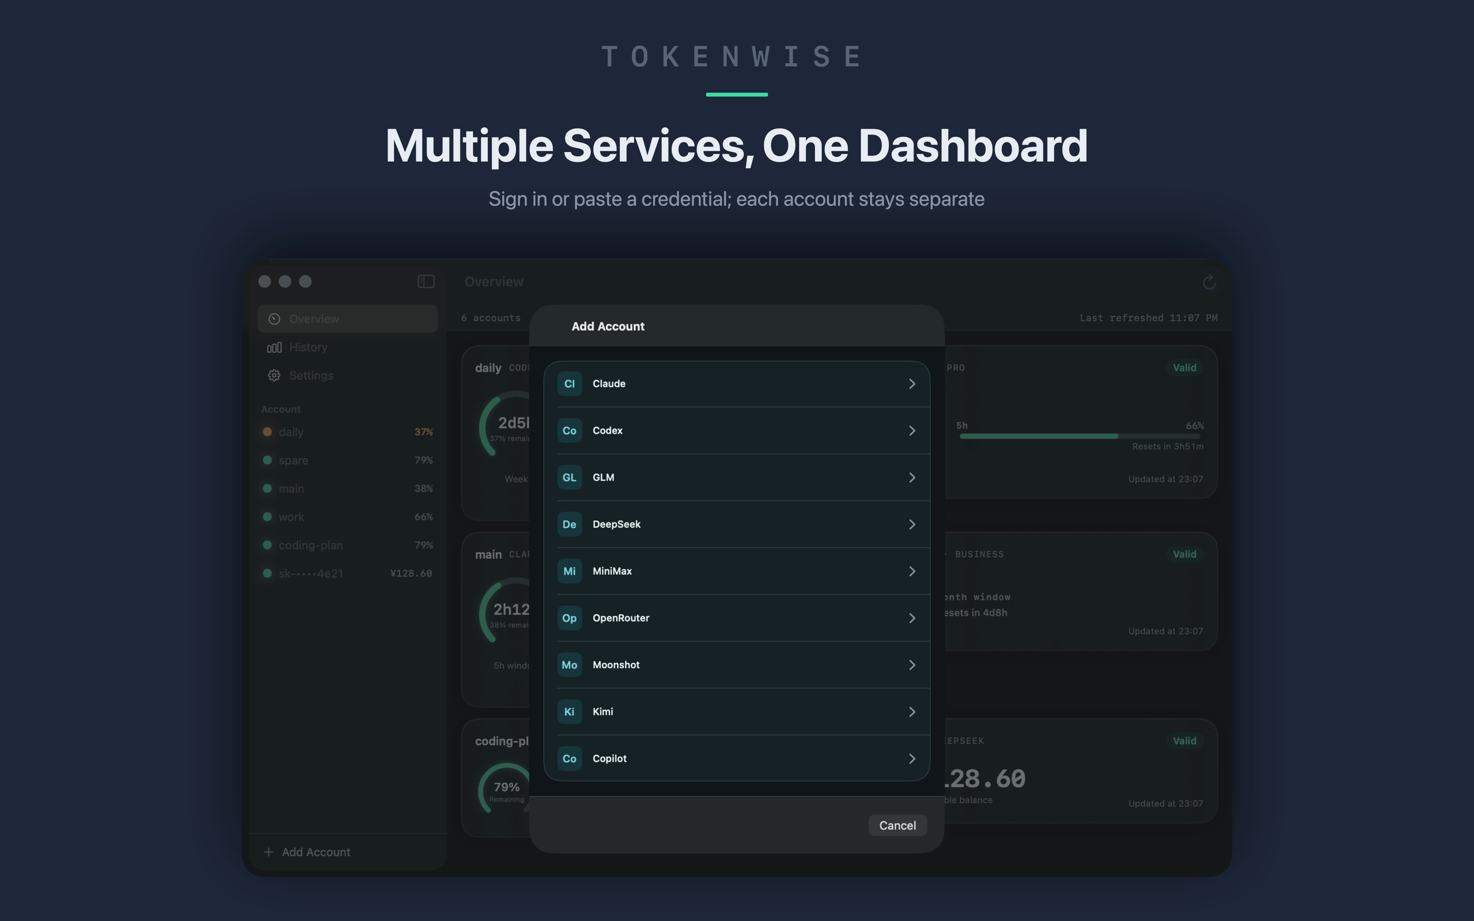Viewport: 1474px width, 921px height.
Task: Select the 'daily' account in sidebar
Action: pos(348,432)
